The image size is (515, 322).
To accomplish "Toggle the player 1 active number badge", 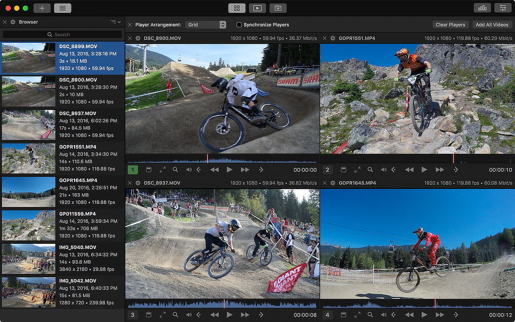I will [133, 170].
